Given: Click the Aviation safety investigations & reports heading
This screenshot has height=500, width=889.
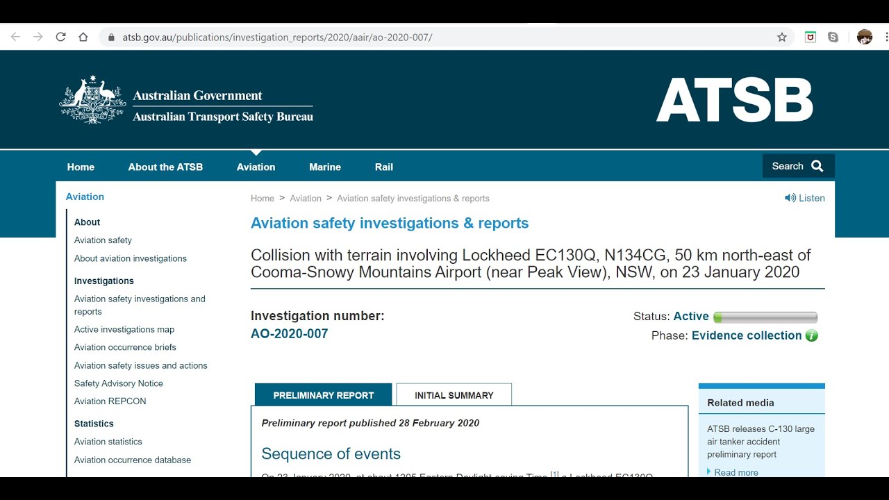Looking at the screenshot, I should coord(390,223).
